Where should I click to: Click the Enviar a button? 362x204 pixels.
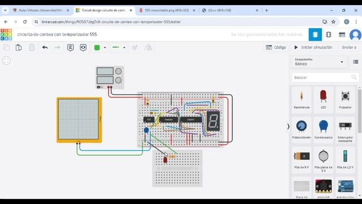(349, 48)
